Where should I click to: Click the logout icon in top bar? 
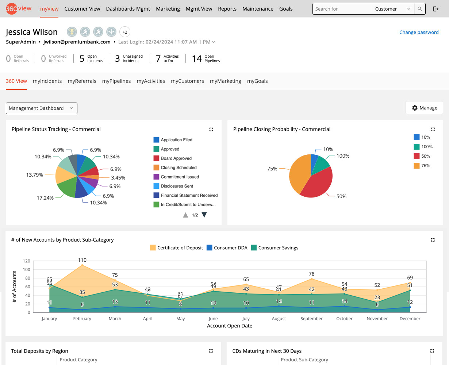[x=436, y=8]
